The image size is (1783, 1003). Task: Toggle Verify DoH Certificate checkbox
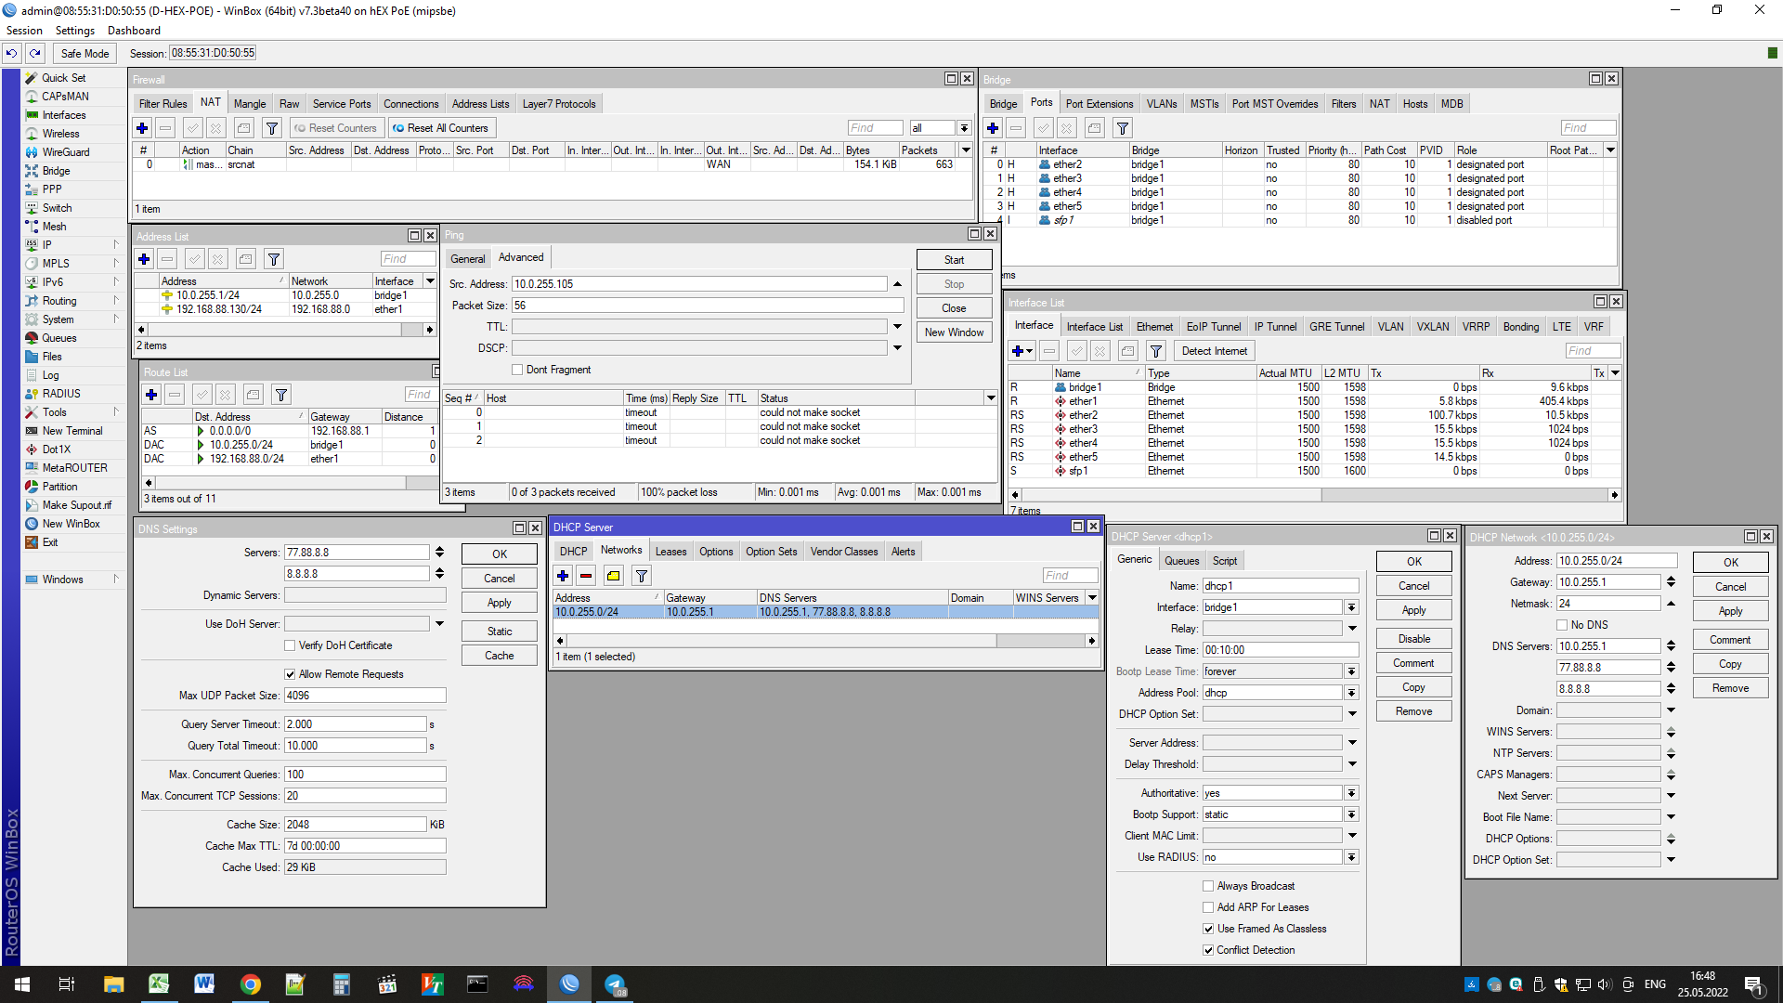[290, 645]
